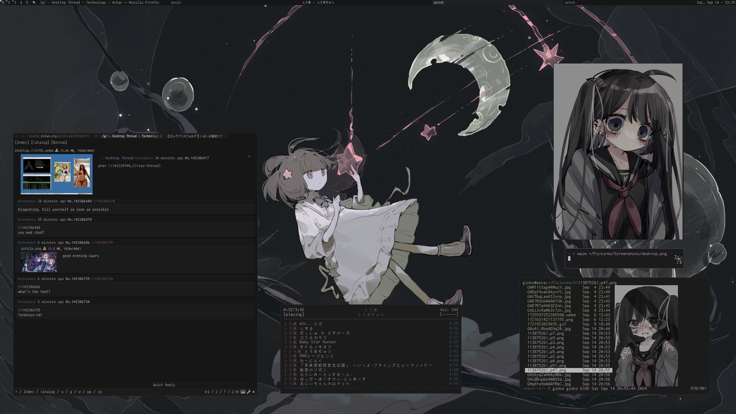Click backlink >>102386478 in post 102386448
Image resolution: width=736 pixels, height=414 pixels.
tap(104, 201)
